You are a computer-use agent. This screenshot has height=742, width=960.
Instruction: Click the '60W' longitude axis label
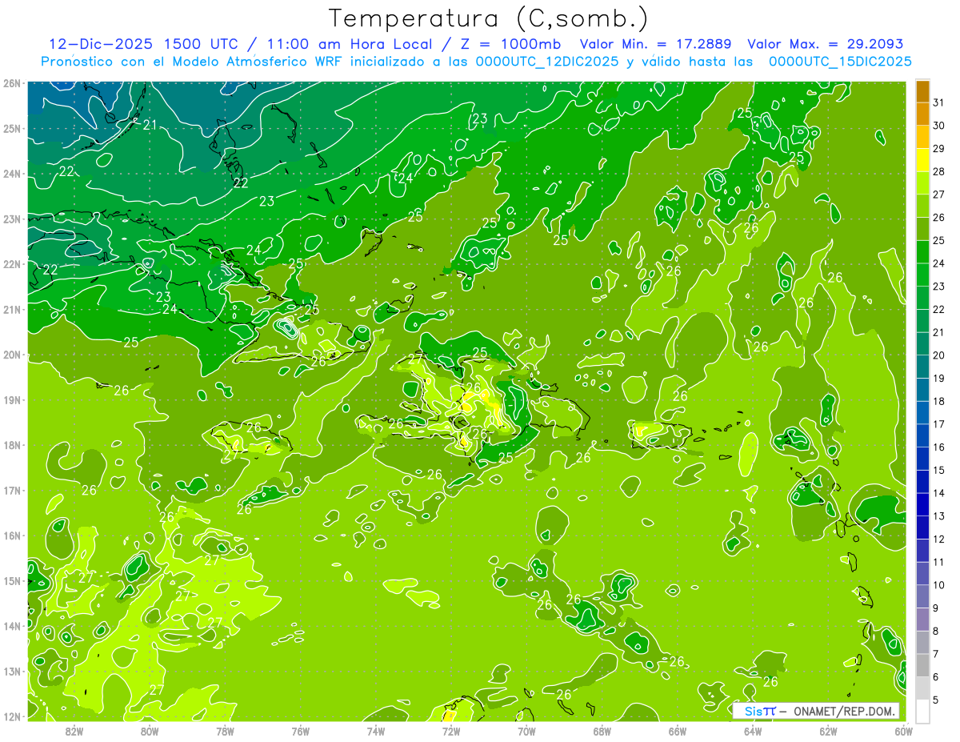tap(903, 730)
